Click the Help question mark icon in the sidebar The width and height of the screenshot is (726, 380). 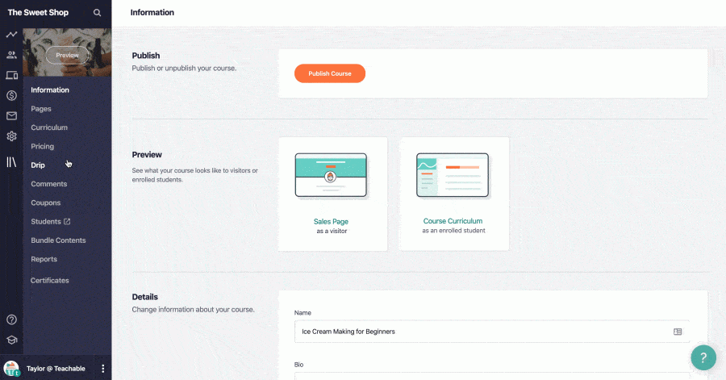(x=11, y=319)
